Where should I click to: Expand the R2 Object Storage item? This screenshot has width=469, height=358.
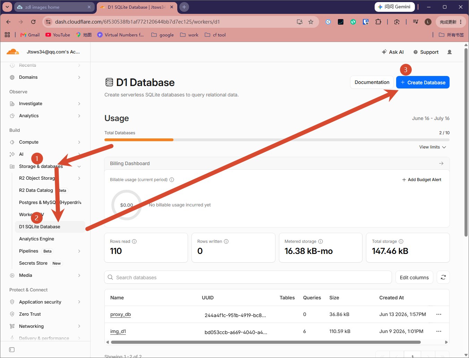79,178
